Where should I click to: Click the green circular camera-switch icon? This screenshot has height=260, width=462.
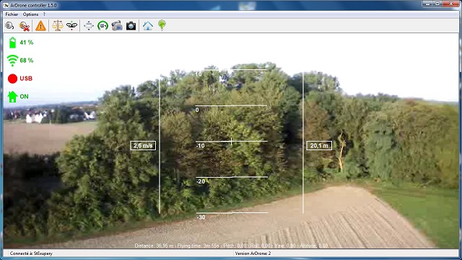(x=103, y=26)
